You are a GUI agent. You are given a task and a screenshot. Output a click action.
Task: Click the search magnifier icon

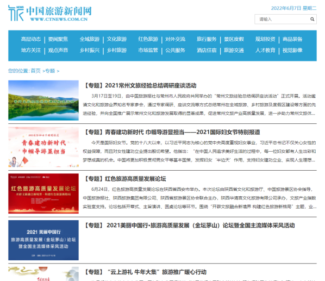click(x=312, y=19)
